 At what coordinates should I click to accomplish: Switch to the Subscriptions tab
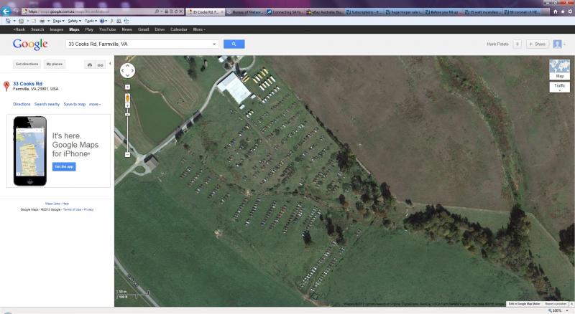pos(364,12)
